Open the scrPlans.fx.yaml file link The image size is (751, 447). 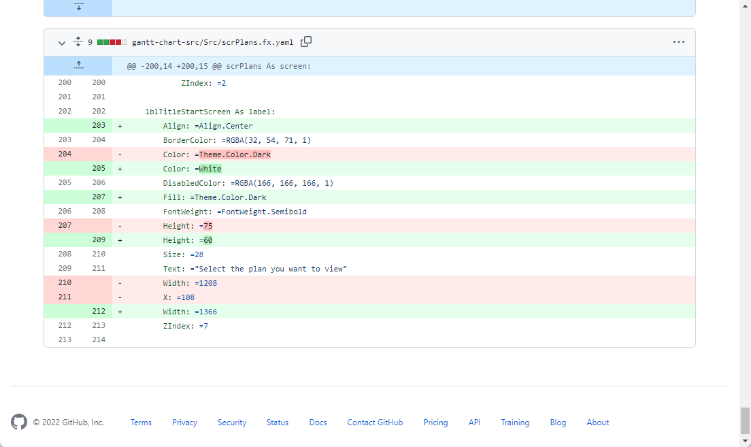pyautogui.click(x=212, y=42)
